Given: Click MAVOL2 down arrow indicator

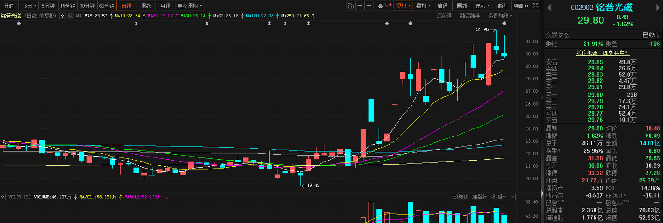Looking at the screenshot, I should coord(166,197).
